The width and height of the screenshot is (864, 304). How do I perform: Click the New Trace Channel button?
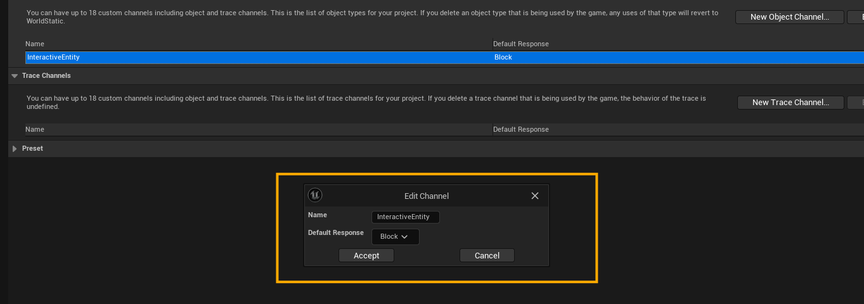790,102
